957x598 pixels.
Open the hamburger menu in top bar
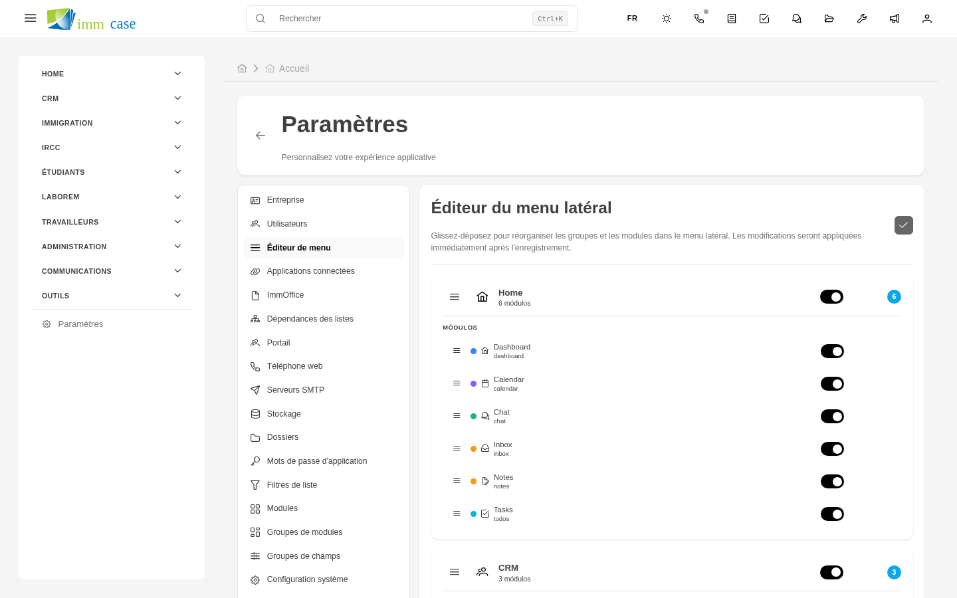[30, 19]
